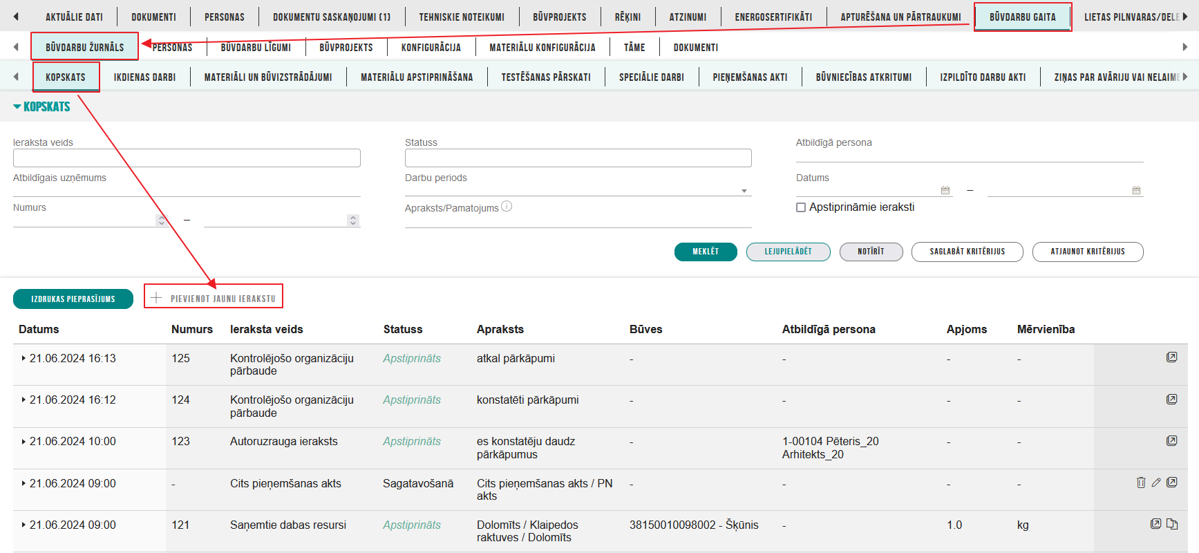Click the Meklēt search button
Image resolution: width=1199 pixels, height=553 pixels.
click(706, 252)
